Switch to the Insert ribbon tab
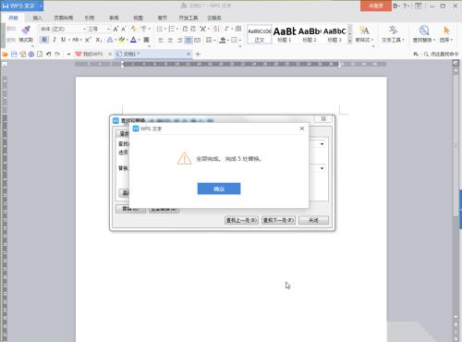This screenshot has height=342, width=462. (37, 18)
